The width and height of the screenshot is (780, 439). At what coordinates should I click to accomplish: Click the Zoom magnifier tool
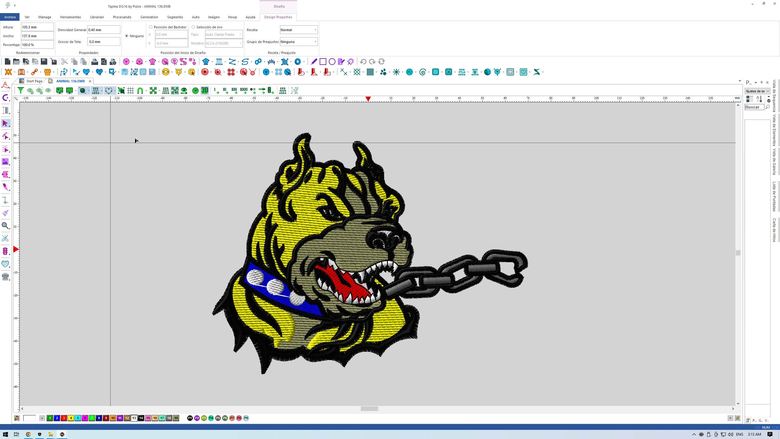click(5, 226)
